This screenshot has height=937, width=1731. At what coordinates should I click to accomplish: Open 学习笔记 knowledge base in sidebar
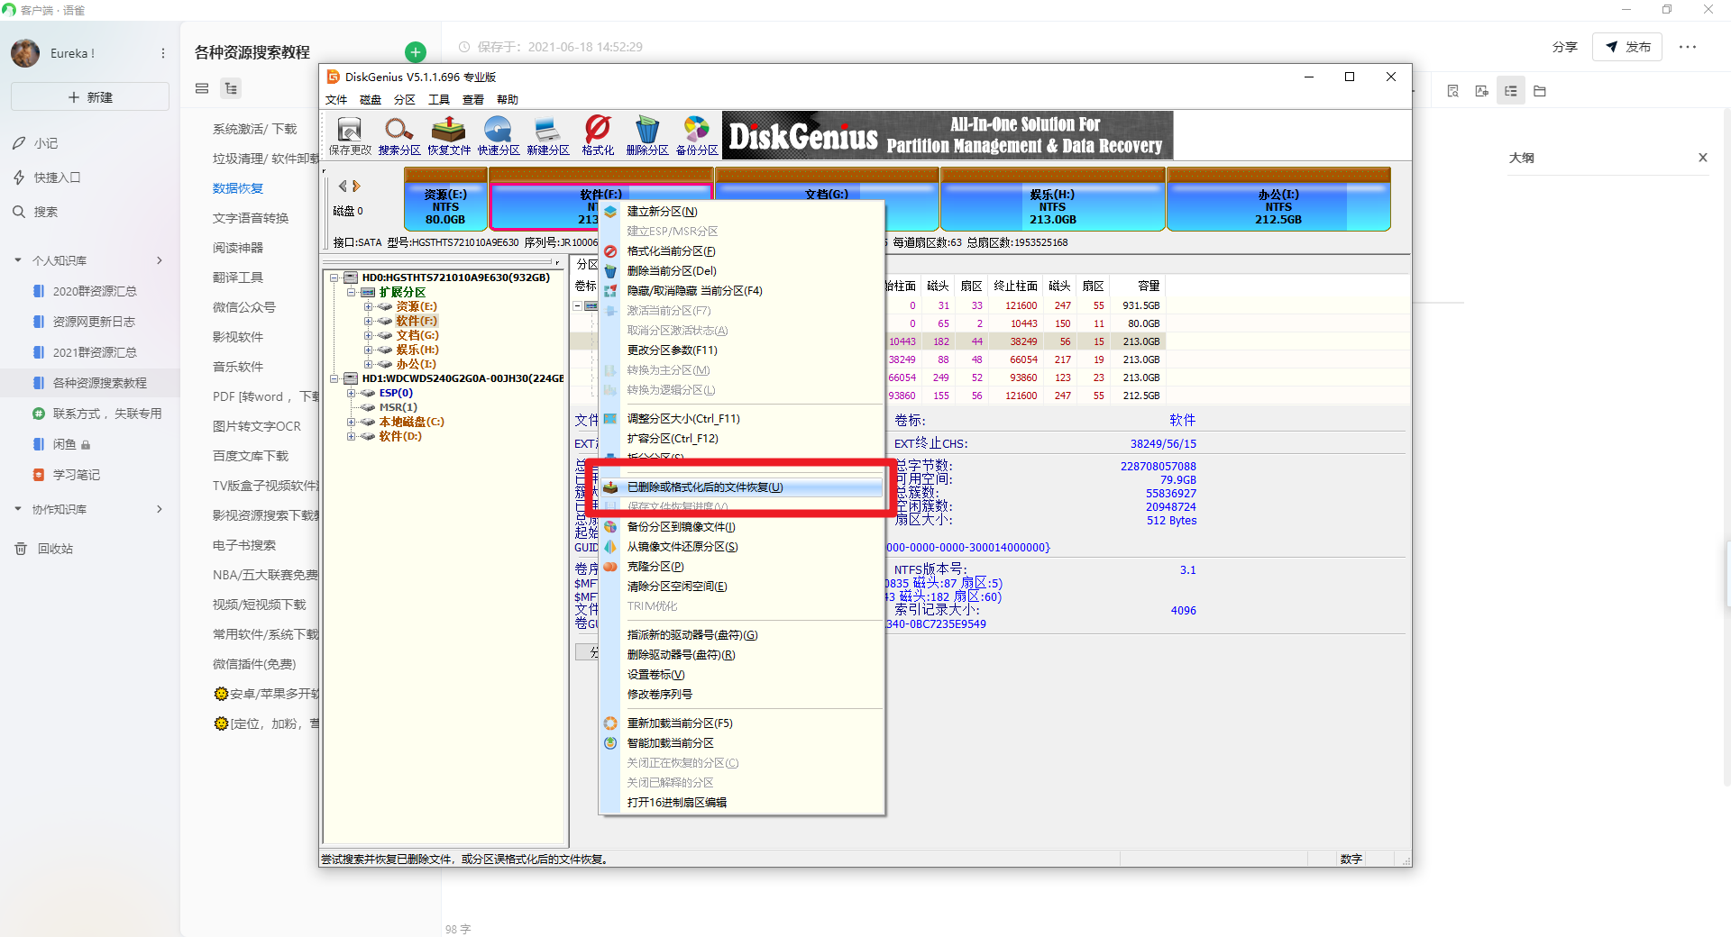pos(77,475)
